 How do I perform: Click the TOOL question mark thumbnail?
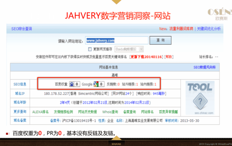tap(200, 98)
